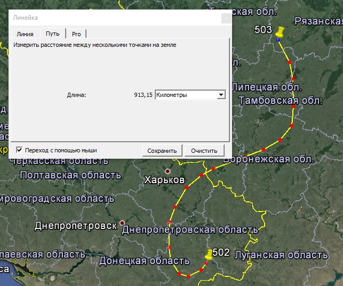Switch to the Pro tab
343x286 pixels.
pyautogui.click(x=76, y=34)
